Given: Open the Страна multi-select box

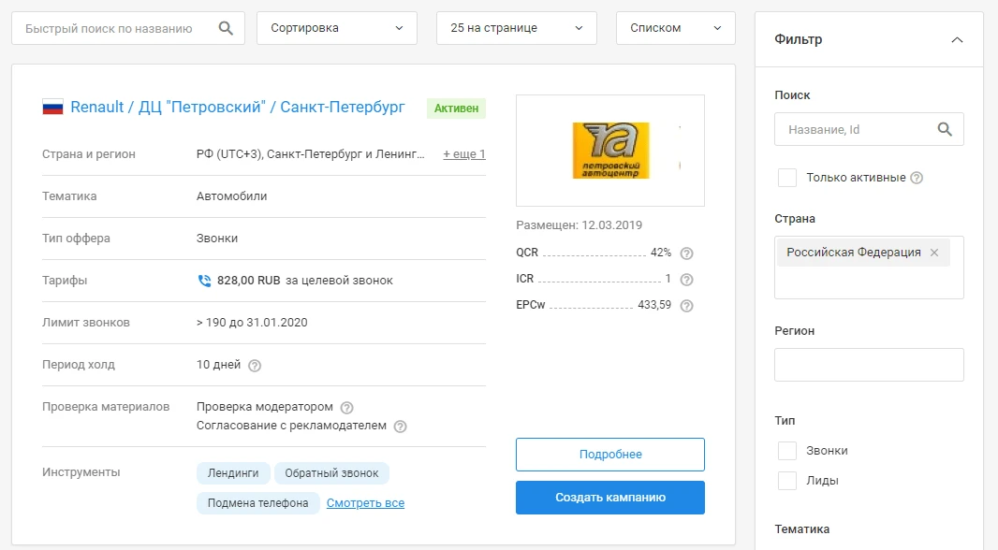Looking at the screenshot, I should 869,268.
